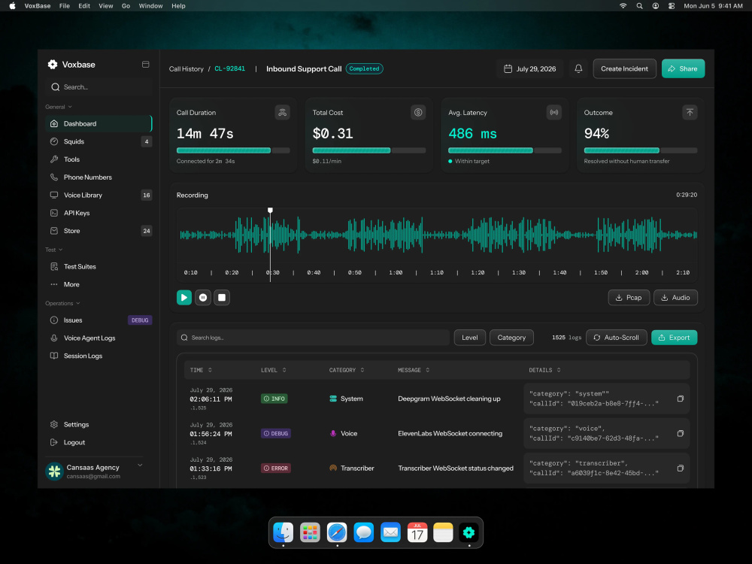Collapse the Operations sidebar section
Screen dimensions: 752x564
62,304
